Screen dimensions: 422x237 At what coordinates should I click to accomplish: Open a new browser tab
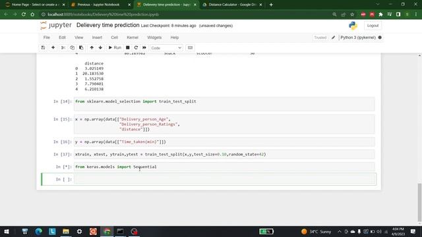pos(271,5)
